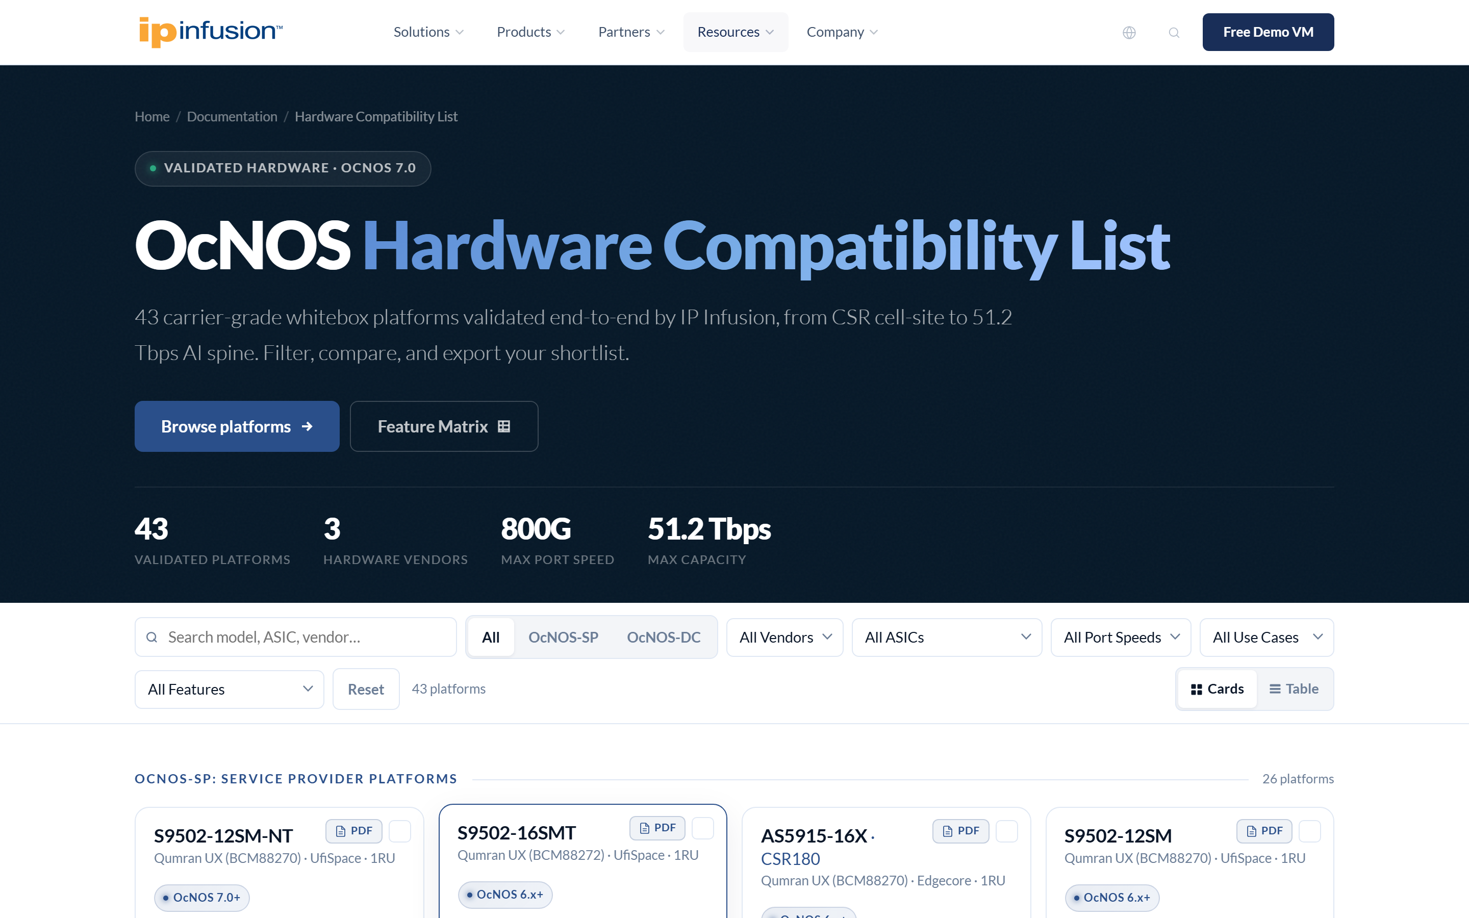Click the '43 platforms' count text
The height and width of the screenshot is (918, 1469).
tap(448, 688)
